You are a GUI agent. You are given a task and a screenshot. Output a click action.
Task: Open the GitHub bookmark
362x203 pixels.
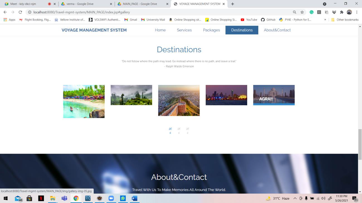tap(268, 20)
